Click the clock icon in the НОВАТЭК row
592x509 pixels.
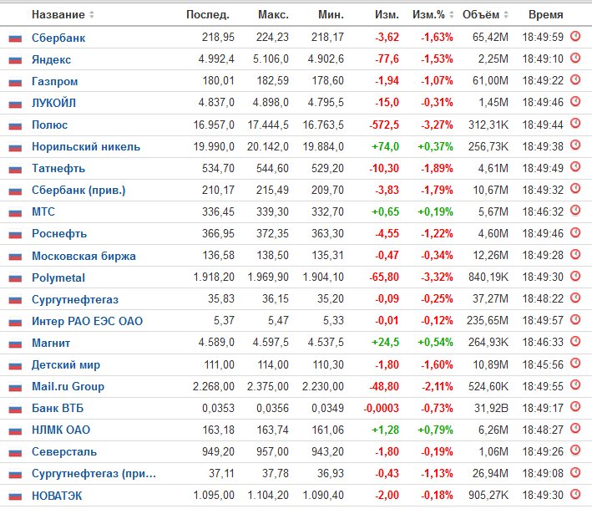click(x=575, y=494)
